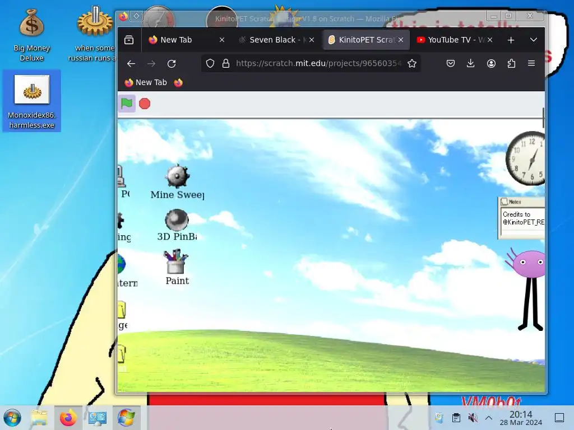Open the Mine Sweeper icon in the Scratch stage
The height and width of the screenshot is (430, 574).
coord(177,182)
